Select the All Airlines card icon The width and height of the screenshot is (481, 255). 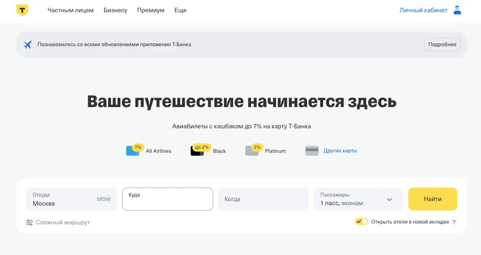click(133, 151)
